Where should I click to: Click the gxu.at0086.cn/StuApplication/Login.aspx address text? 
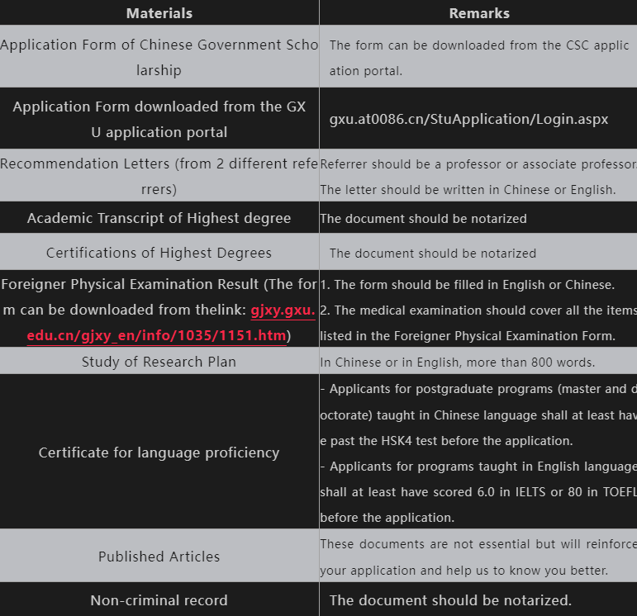click(x=468, y=119)
